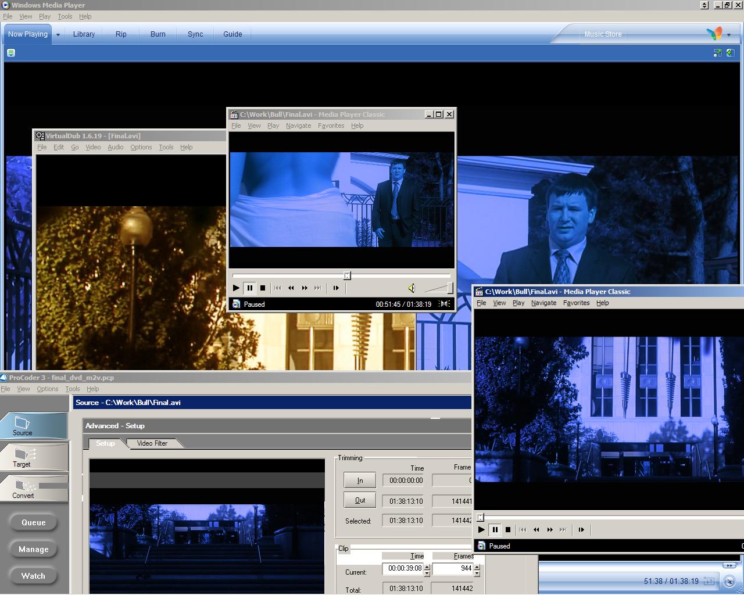Expand the Now Playing dropdown arrow
Viewport: 744px width, 595px height.
point(58,35)
